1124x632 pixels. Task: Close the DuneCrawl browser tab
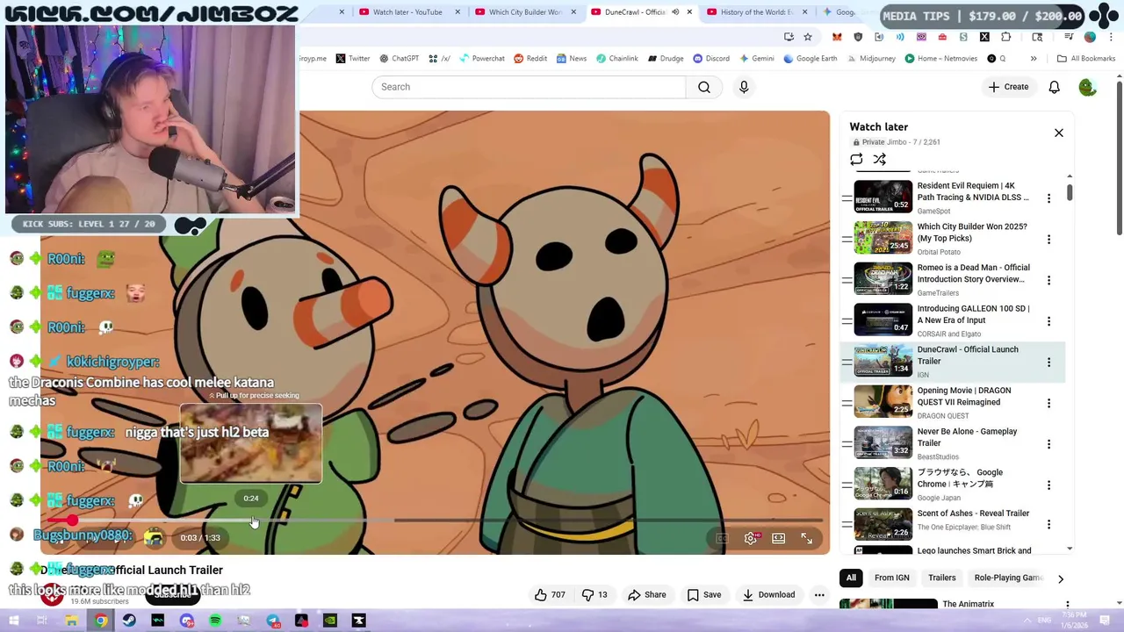pyautogui.click(x=689, y=12)
